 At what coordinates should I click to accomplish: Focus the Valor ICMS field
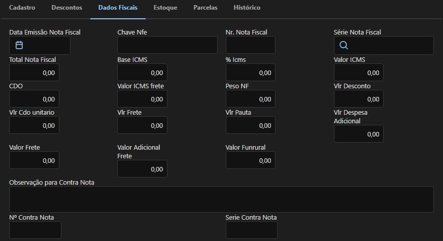(x=358, y=73)
